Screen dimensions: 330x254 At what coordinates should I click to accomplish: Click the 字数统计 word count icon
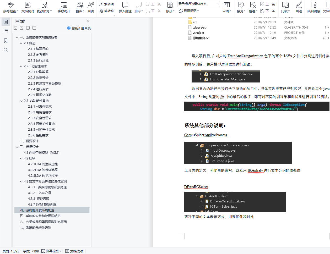(x=64, y=5)
